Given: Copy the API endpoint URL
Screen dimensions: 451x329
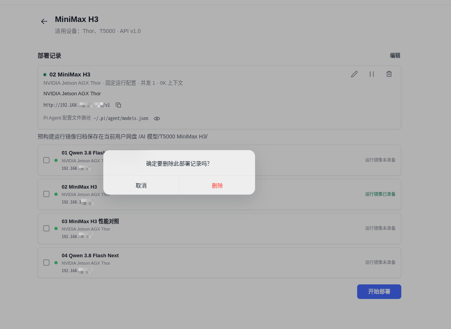Looking at the screenshot, I should pyautogui.click(x=118, y=105).
